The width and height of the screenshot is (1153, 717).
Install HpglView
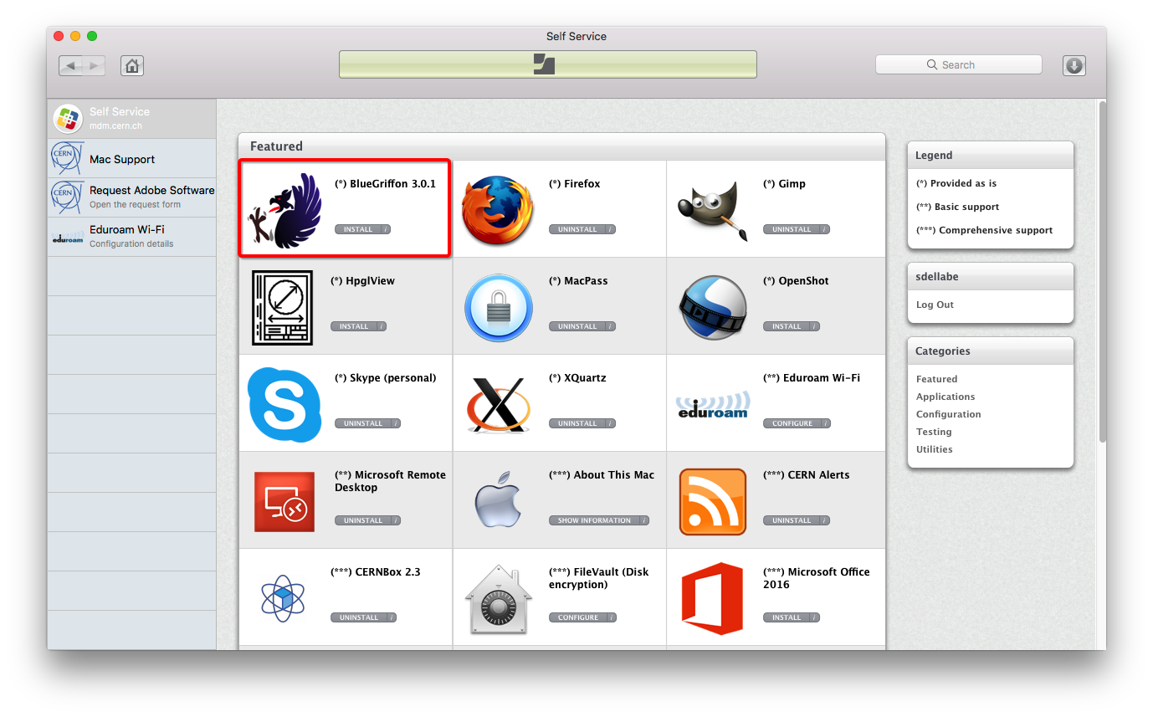pos(358,326)
